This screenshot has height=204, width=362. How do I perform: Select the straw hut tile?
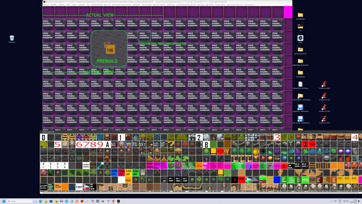178,152
